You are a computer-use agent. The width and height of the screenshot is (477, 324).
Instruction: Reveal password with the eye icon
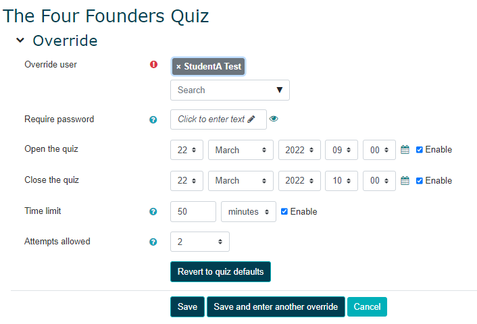coord(274,119)
